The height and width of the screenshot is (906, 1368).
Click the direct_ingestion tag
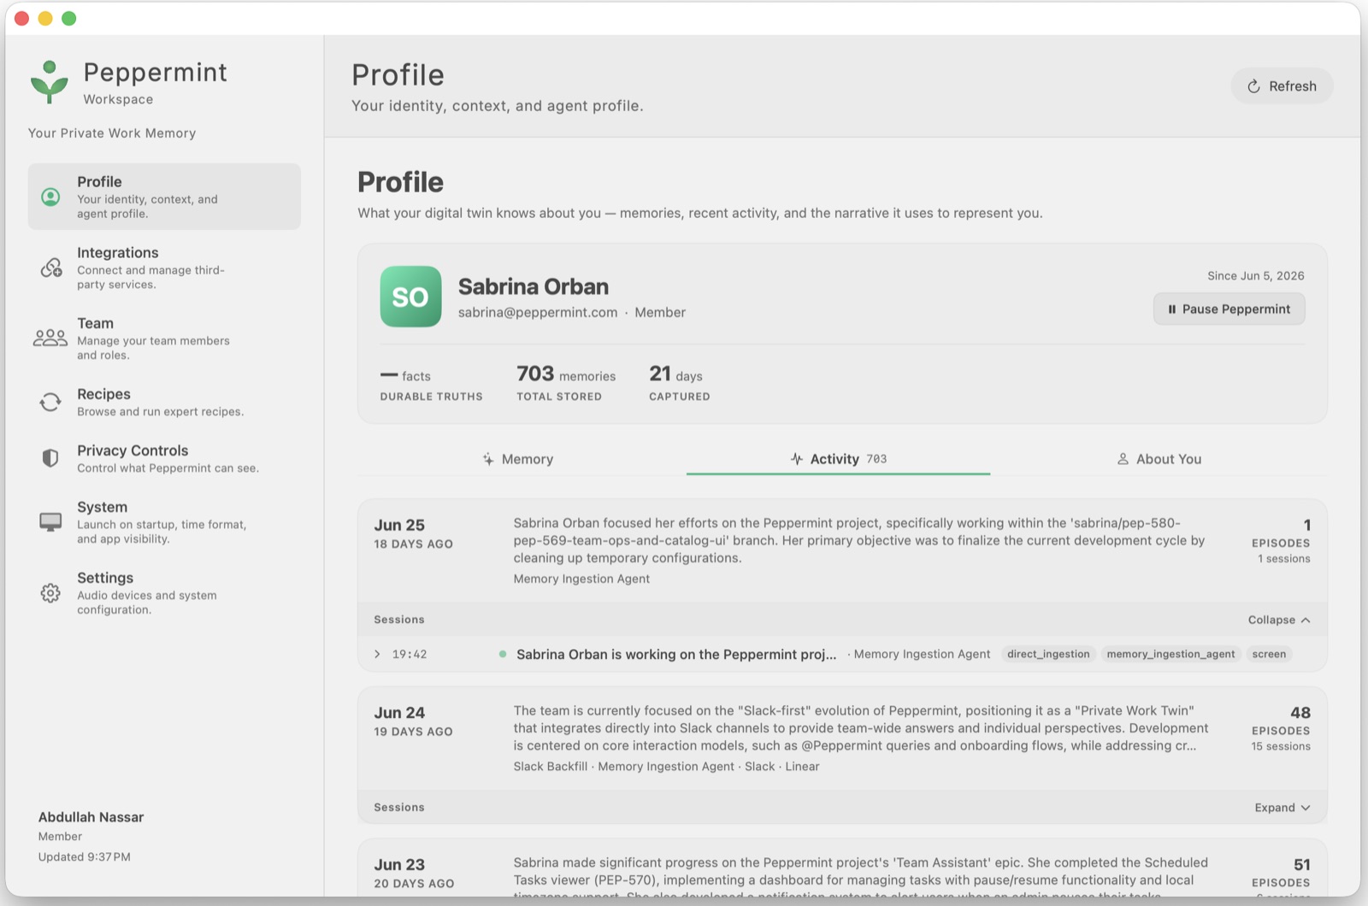(1048, 654)
